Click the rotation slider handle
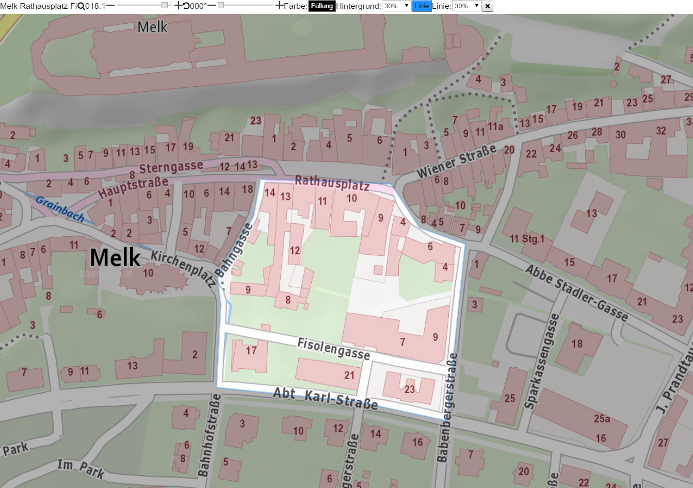 [x=221, y=5]
